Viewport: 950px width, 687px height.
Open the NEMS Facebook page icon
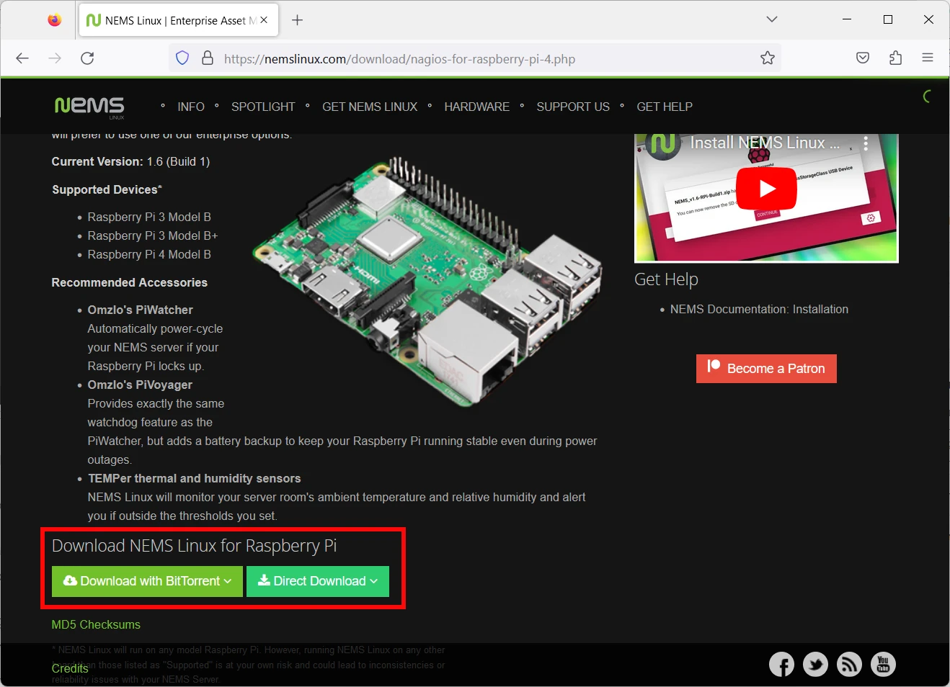[x=781, y=665]
